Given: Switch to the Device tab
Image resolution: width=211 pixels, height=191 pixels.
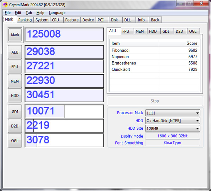Looking at the screenshot, I should (x=88, y=20).
